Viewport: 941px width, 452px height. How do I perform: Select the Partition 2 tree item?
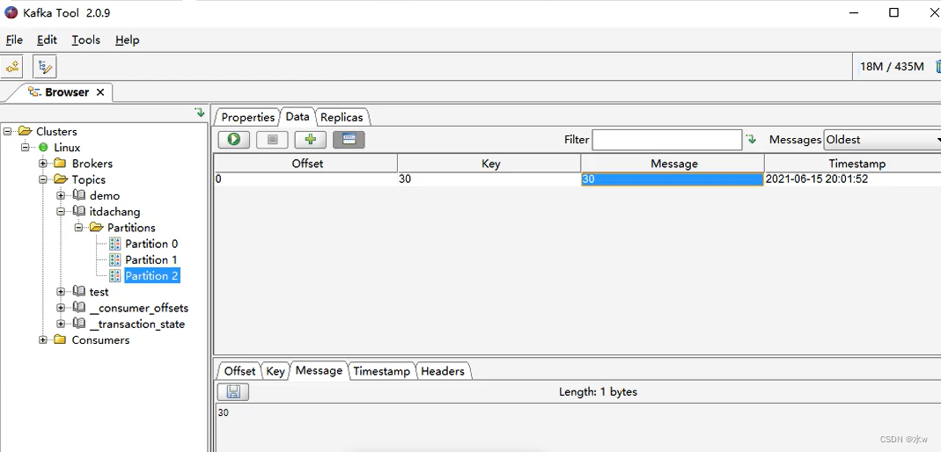pyautogui.click(x=151, y=276)
